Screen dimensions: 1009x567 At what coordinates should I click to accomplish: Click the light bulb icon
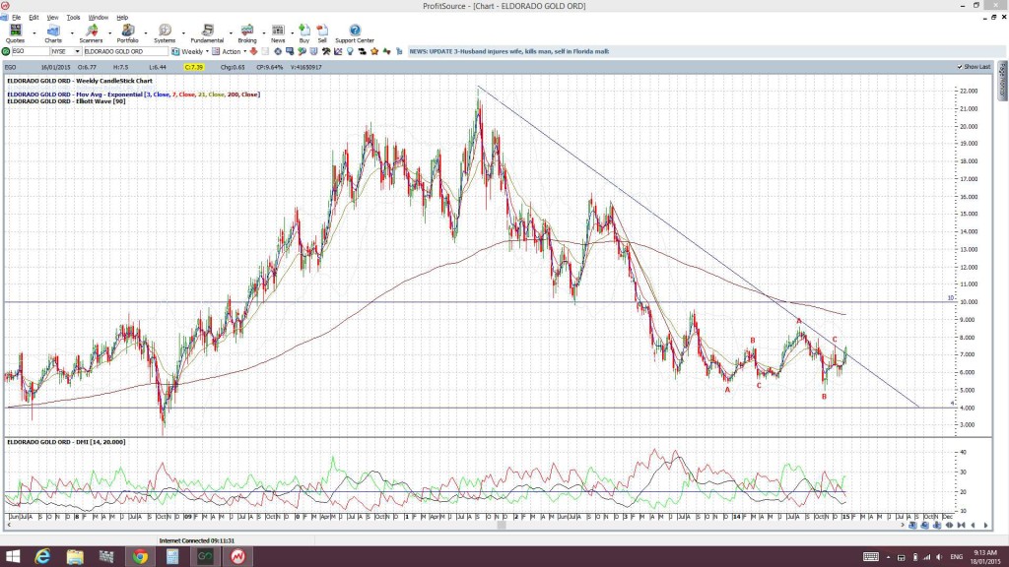point(350,51)
